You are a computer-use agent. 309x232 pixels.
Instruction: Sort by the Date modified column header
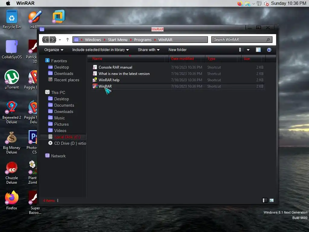pos(187,59)
